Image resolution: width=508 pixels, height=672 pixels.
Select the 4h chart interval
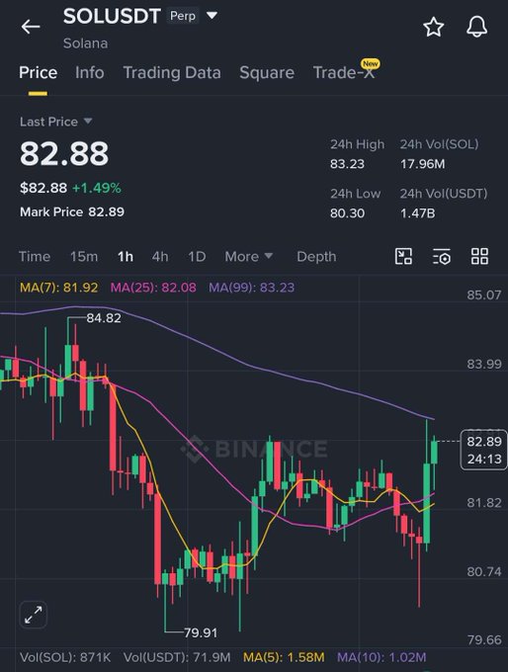pos(160,256)
